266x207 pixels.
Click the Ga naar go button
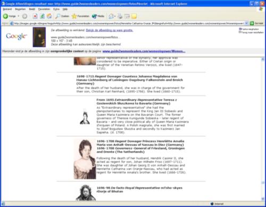click(x=256, y=23)
